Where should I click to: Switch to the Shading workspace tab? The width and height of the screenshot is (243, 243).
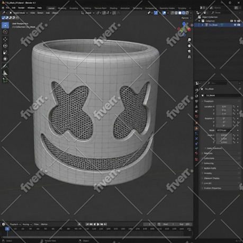pyautogui.click(x=113, y=8)
